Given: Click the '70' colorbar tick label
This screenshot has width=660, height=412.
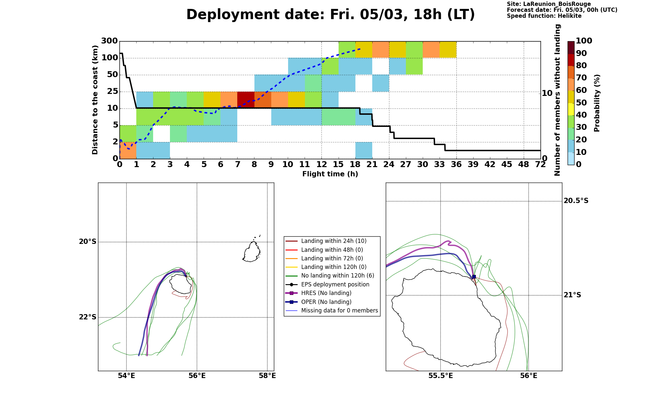Looking at the screenshot, I should [581, 78].
